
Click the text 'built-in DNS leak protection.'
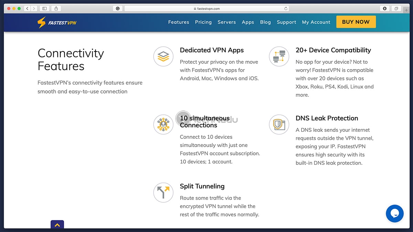click(329, 163)
